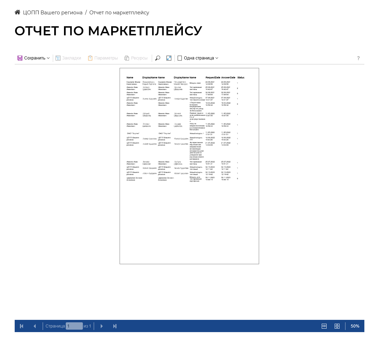This screenshot has width=378, height=337.
Task: Go to the previous page
Action: [x=35, y=326]
